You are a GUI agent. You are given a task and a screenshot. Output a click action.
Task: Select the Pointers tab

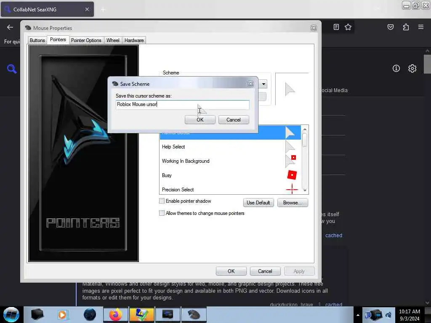tap(58, 40)
